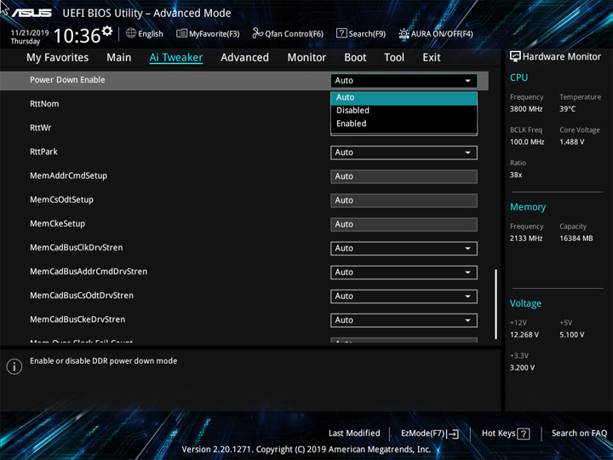Click the +12V value 12.268 V

pyautogui.click(x=524, y=335)
